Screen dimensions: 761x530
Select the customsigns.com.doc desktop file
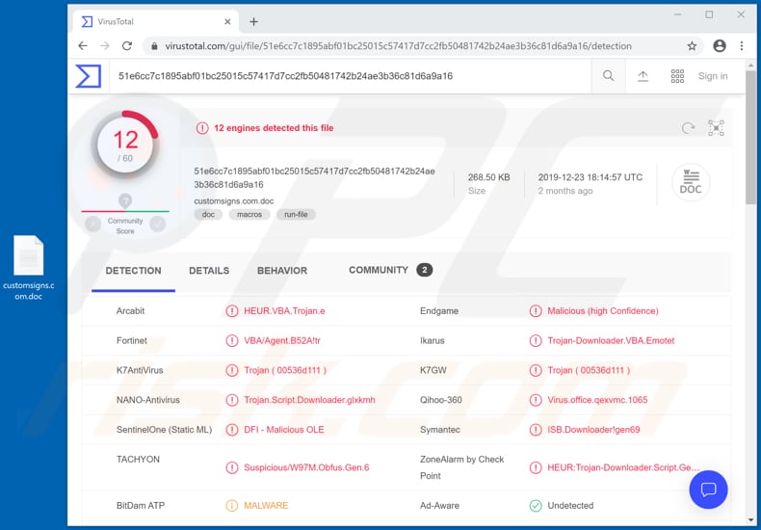pos(28,268)
